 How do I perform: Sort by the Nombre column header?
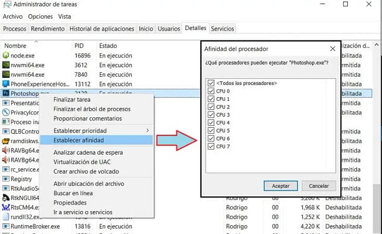[x=36, y=46]
